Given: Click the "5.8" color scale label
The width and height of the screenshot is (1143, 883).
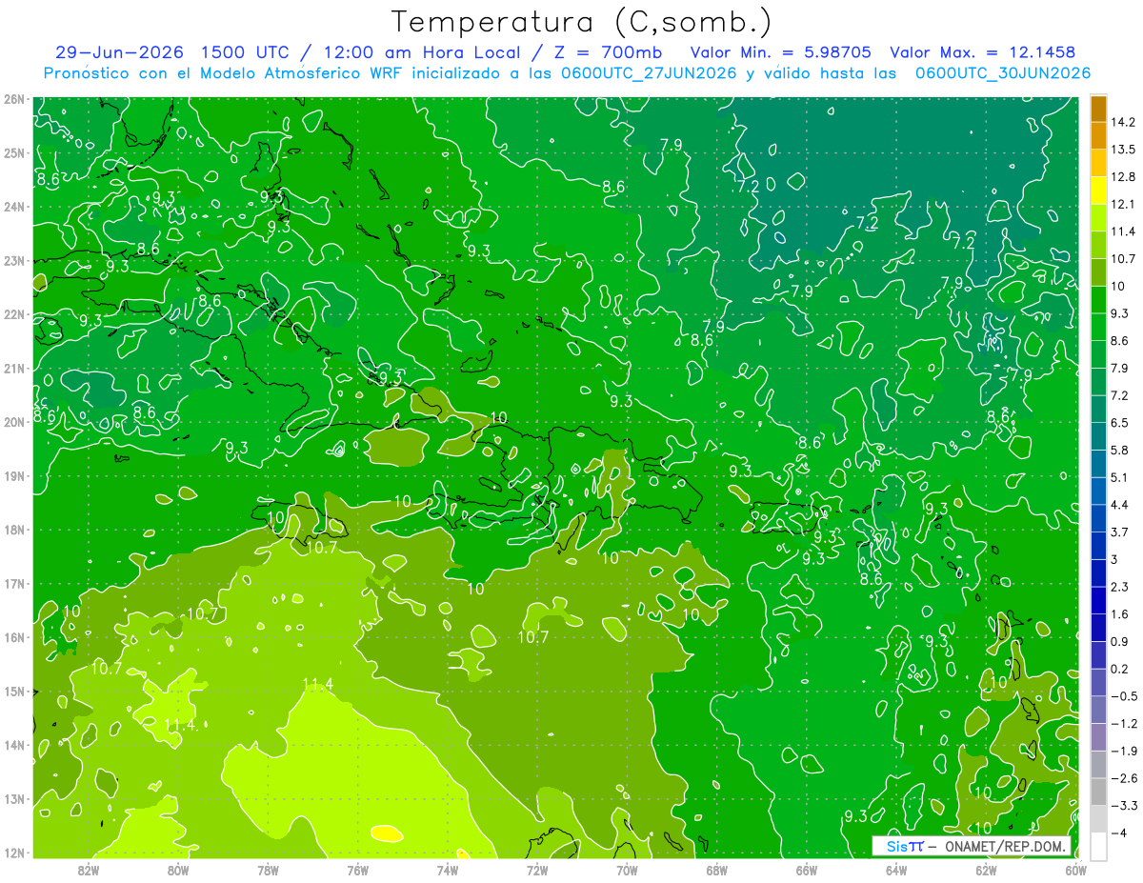Looking at the screenshot, I should [x=1121, y=450].
